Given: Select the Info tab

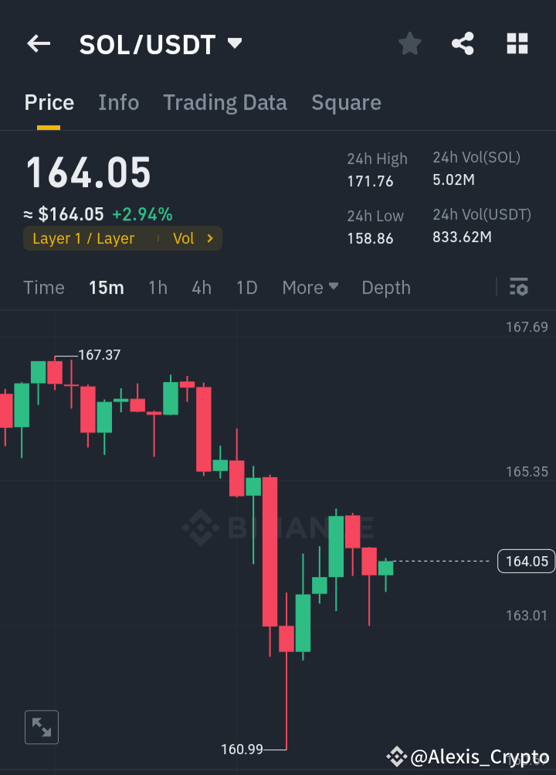Looking at the screenshot, I should pyautogui.click(x=118, y=102).
